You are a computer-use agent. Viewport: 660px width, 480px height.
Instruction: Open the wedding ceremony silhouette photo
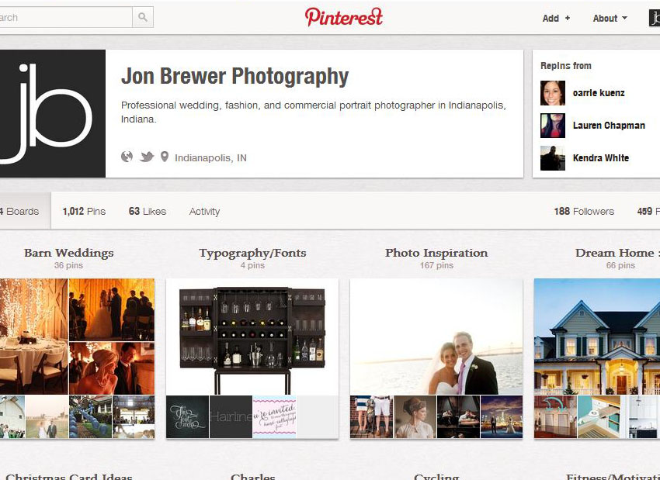coord(112,309)
